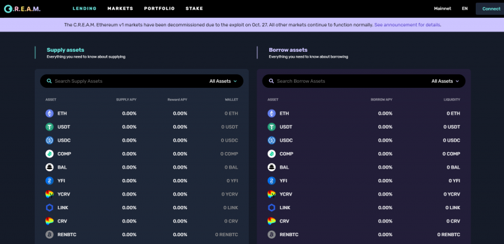Screen dimensions: 504x244
Task: Open the Stake tab
Action: (194, 9)
